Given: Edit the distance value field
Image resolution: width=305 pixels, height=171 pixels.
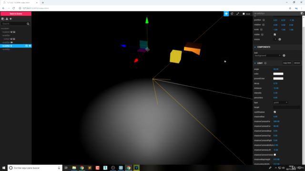Looking at the screenshot, I should click(276, 88).
